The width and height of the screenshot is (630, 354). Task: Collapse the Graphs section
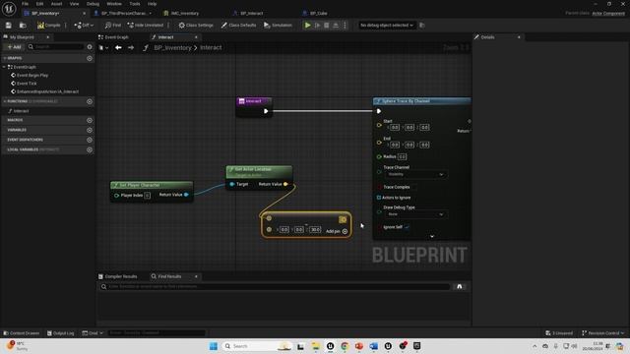(x=4, y=58)
